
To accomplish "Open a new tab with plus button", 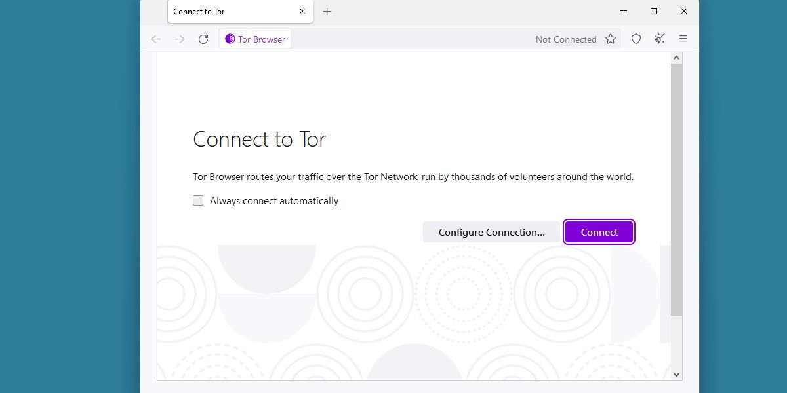I will click(x=327, y=12).
